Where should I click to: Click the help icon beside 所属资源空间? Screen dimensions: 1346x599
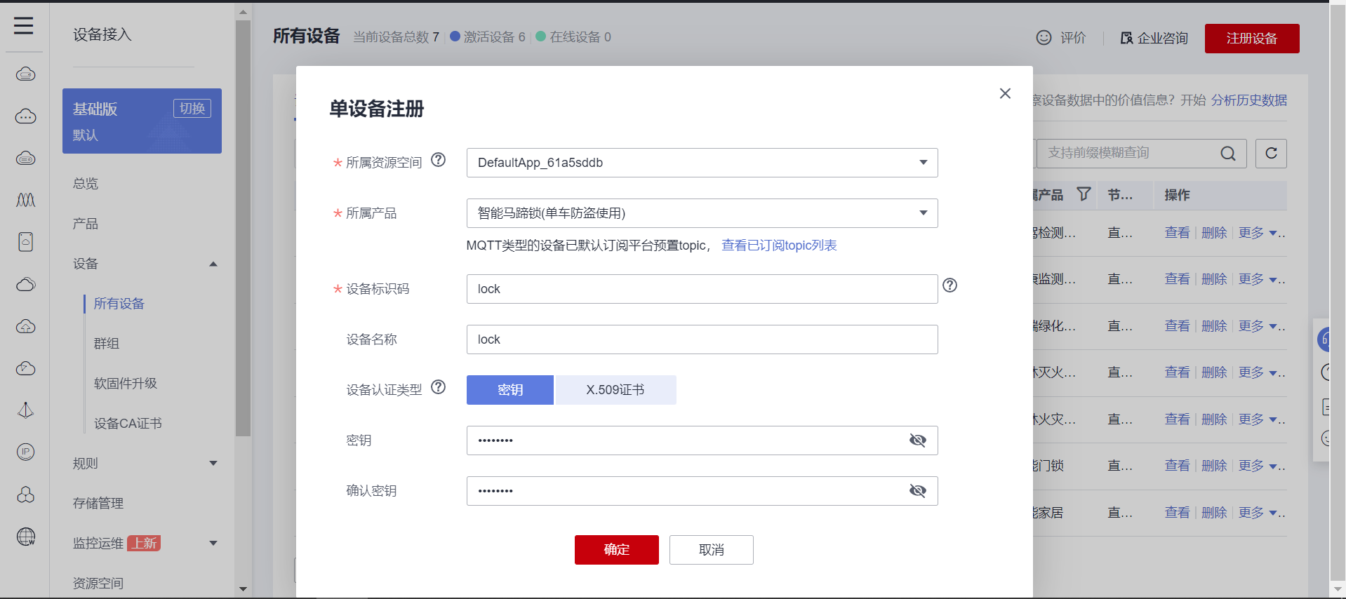[439, 160]
